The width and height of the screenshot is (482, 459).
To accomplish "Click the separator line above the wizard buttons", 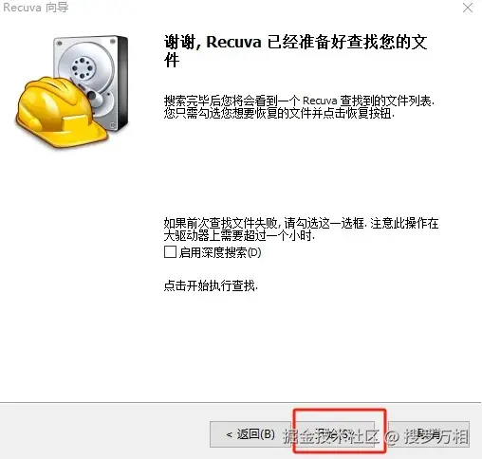I will click(x=240, y=402).
